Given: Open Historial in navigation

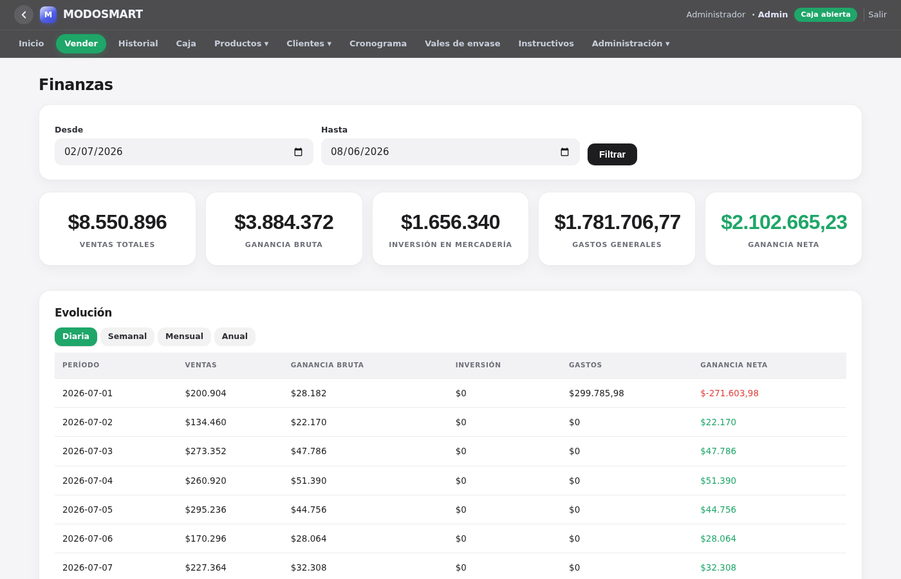Looking at the screenshot, I should click(138, 44).
